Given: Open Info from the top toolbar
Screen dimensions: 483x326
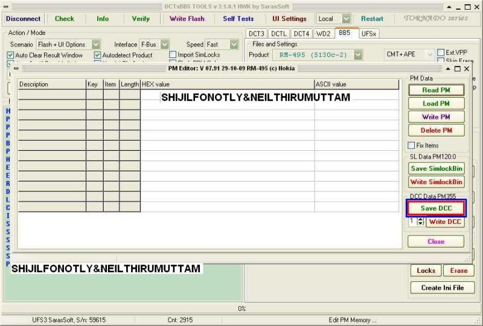Looking at the screenshot, I should tap(103, 19).
